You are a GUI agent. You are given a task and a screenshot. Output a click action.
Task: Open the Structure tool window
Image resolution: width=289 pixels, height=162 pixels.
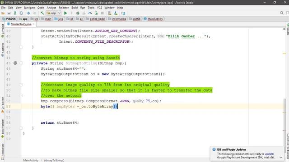pos(3,152)
